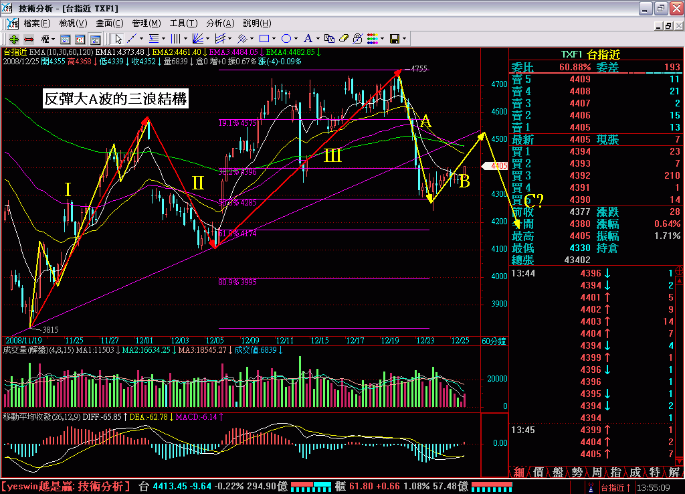The width and height of the screenshot is (685, 494).
Task: Switch to the 指 tab
Action: pyautogui.click(x=616, y=472)
